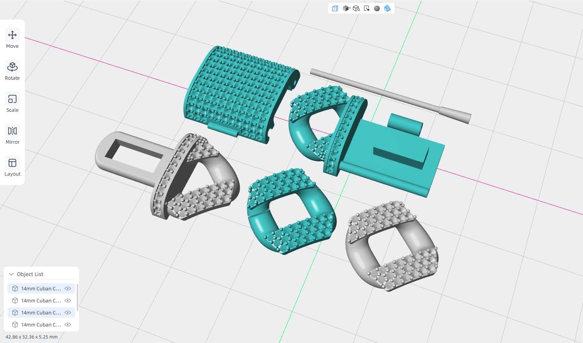
Task: Select the second 14mm Cuban list item
Action: pyautogui.click(x=41, y=301)
